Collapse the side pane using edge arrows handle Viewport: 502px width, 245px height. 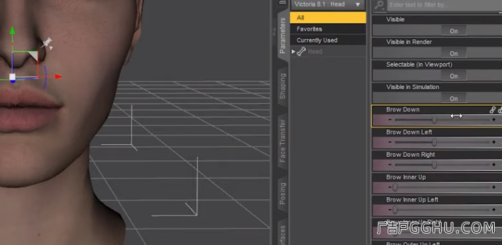[x=274, y=31]
